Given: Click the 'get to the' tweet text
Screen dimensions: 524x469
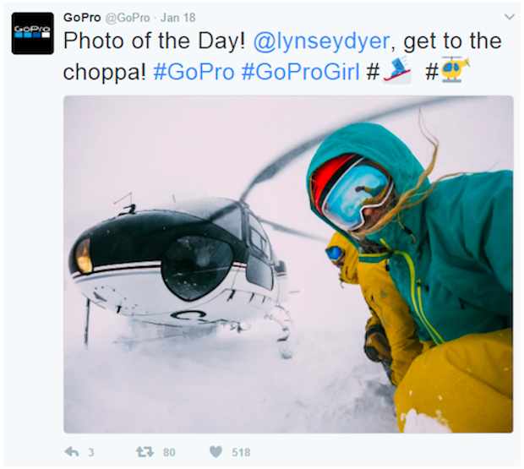Looking at the screenshot, I should pyautogui.click(x=452, y=41).
